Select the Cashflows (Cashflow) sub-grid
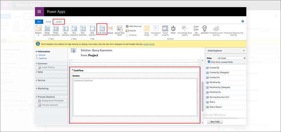 pos(135,97)
